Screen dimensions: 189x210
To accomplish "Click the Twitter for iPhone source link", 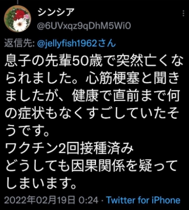I will pyautogui.click(x=143, y=200).
